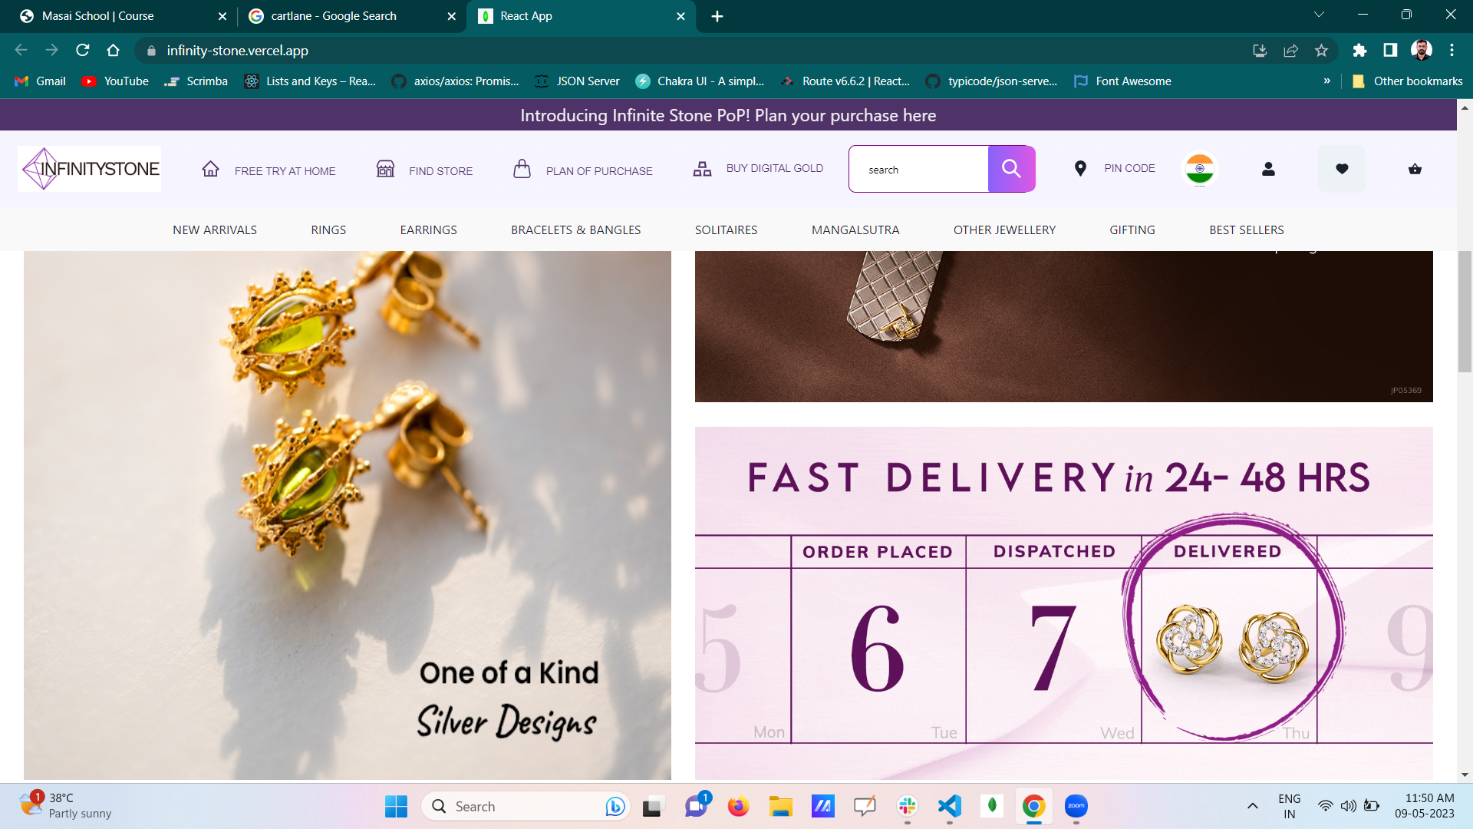Click the site search input field
Image resolution: width=1473 pixels, height=829 pixels.
pyautogui.click(x=919, y=170)
